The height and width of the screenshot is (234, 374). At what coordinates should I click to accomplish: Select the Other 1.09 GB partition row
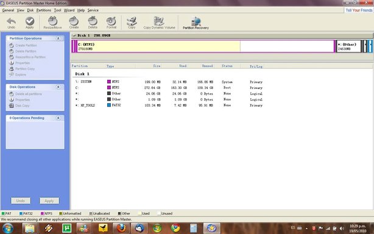(169, 99)
